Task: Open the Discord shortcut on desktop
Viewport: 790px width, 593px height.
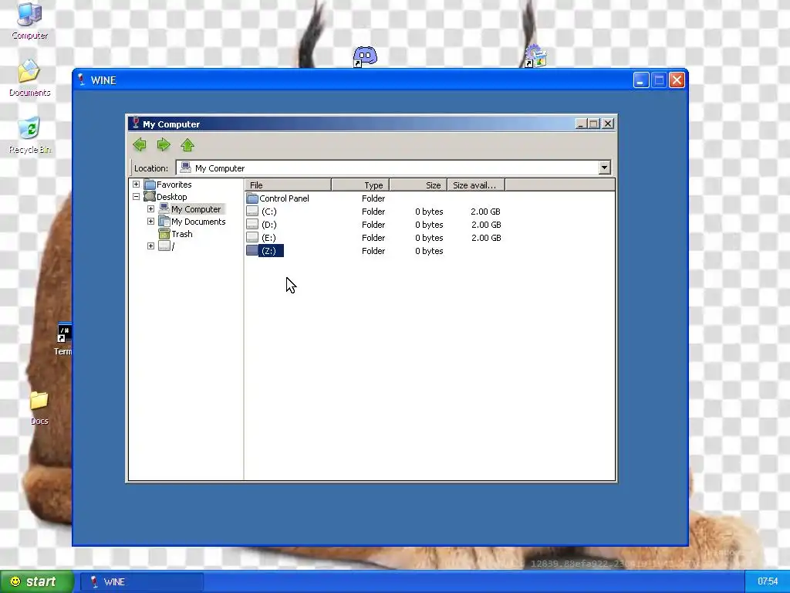Action: click(x=365, y=56)
